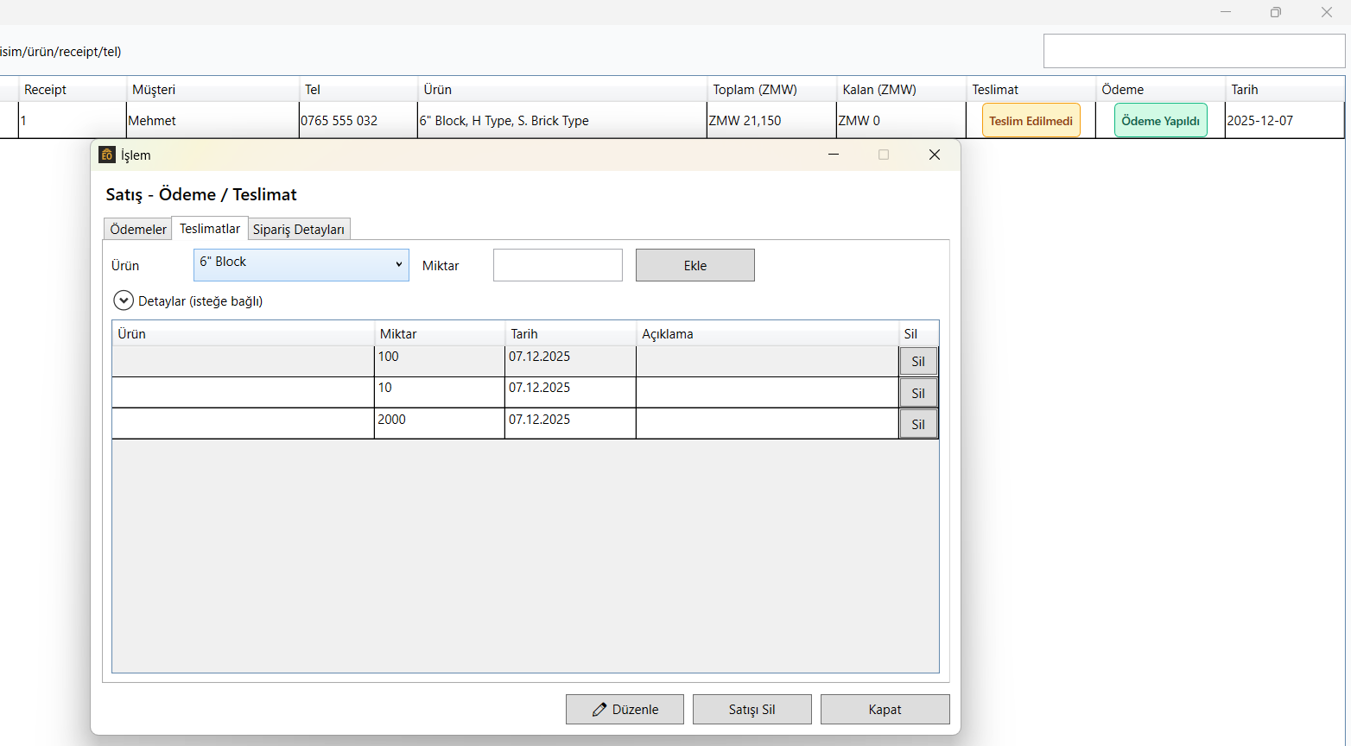Minimize the main application window

pos(1227,12)
